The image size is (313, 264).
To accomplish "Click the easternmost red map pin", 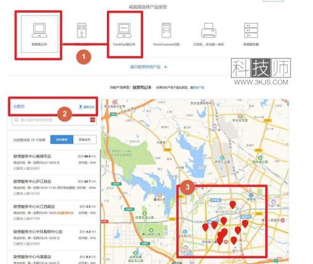I will [245, 224].
